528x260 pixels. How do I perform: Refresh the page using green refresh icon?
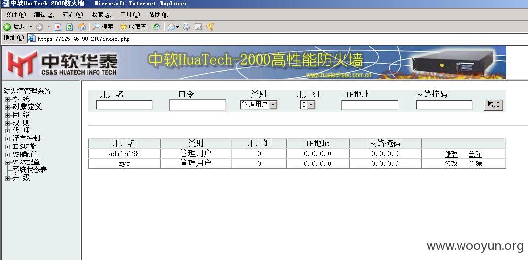click(x=69, y=27)
